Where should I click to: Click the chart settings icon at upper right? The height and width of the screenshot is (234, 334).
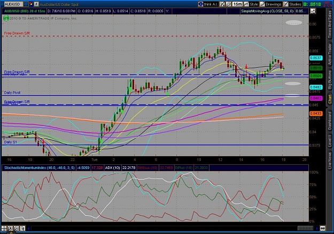click(313, 11)
